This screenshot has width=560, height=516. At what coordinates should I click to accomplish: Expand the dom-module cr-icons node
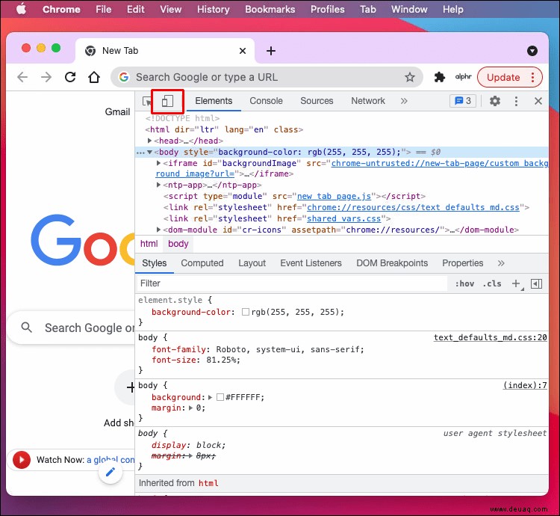[x=158, y=230]
